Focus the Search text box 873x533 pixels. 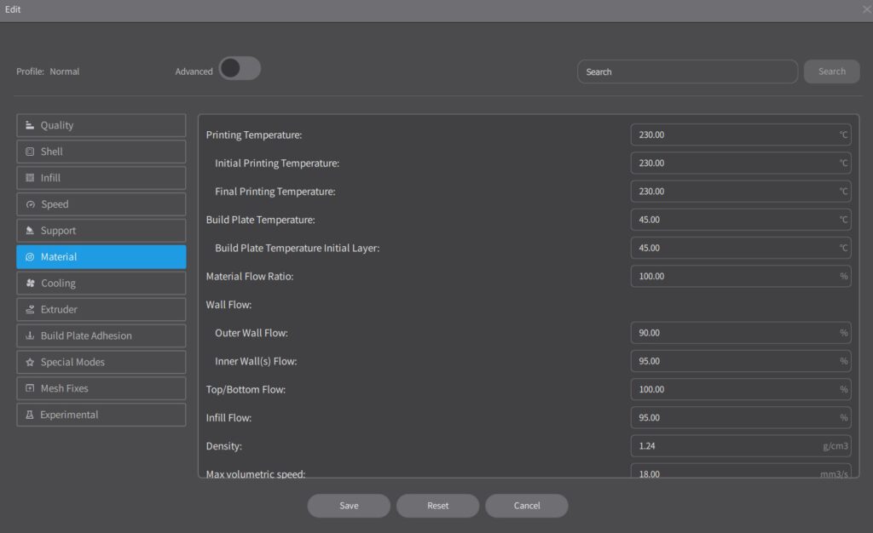(x=686, y=72)
